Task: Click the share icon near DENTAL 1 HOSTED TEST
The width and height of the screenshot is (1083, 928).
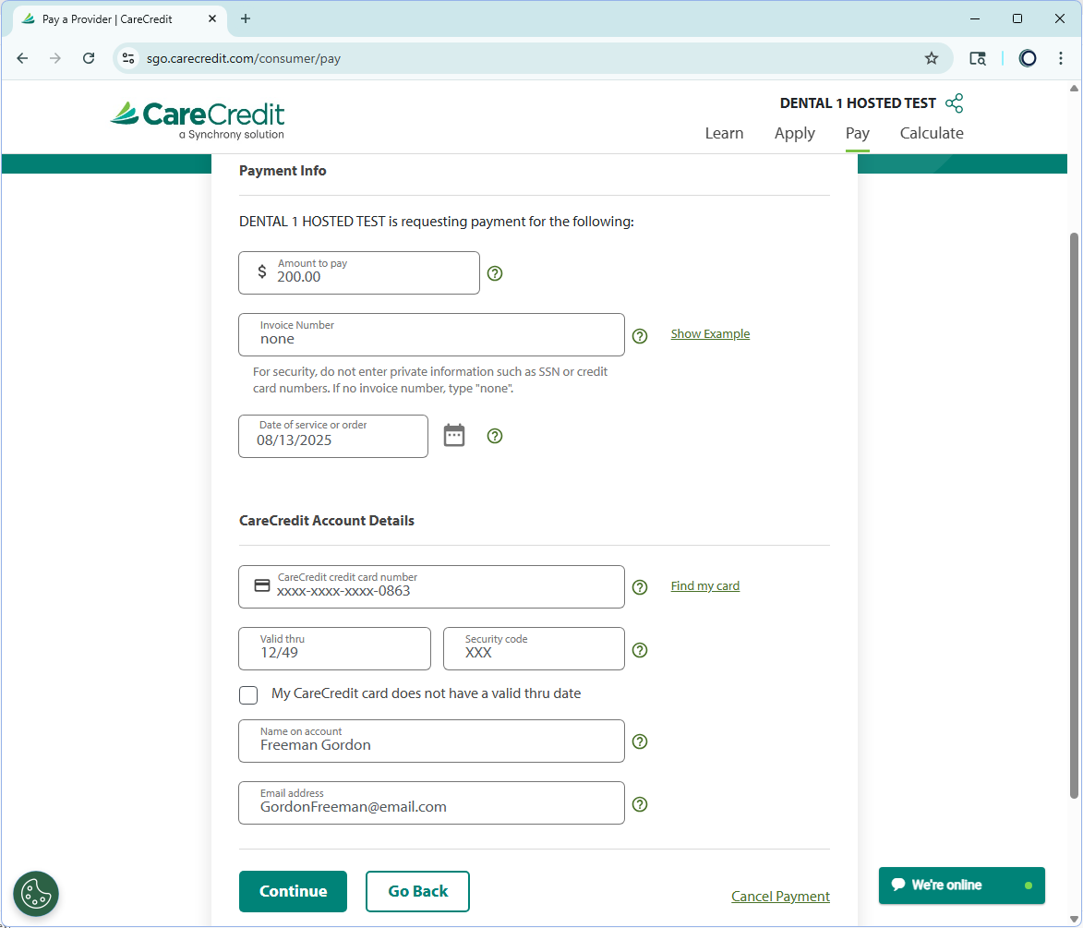Action: (x=954, y=103)
